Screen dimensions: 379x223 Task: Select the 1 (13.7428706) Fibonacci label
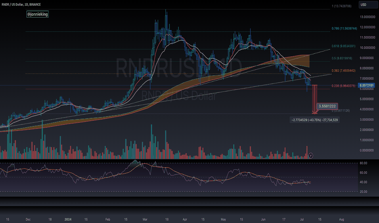(x=342, y=6)
